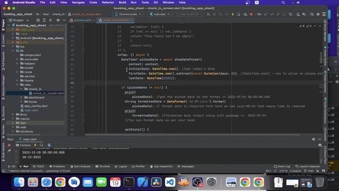Screen dimensions: 339x191
Task: Run the app with the green play button
Action: (x=208, y=14)
